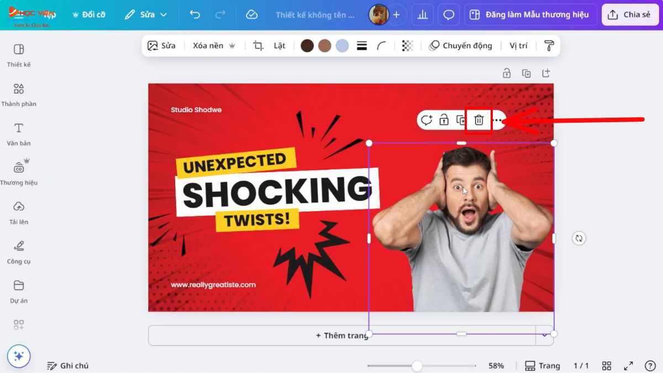Open the Văn bản text panel
The width and height of the screenshot is (663, 373).
pos(19,134)
